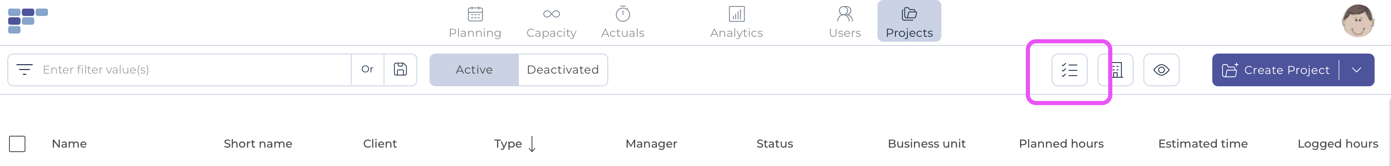The width and height of the screenshot is (1391, 166).
Task: Open the user avatar menu
Action: click(1358, 20)
